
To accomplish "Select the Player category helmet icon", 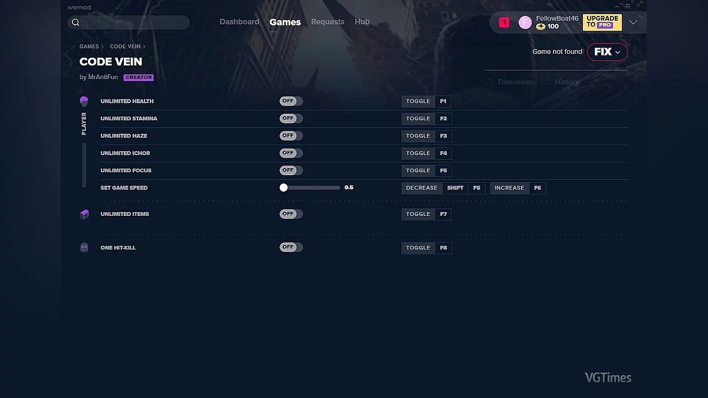I will [x=84, y=101].
